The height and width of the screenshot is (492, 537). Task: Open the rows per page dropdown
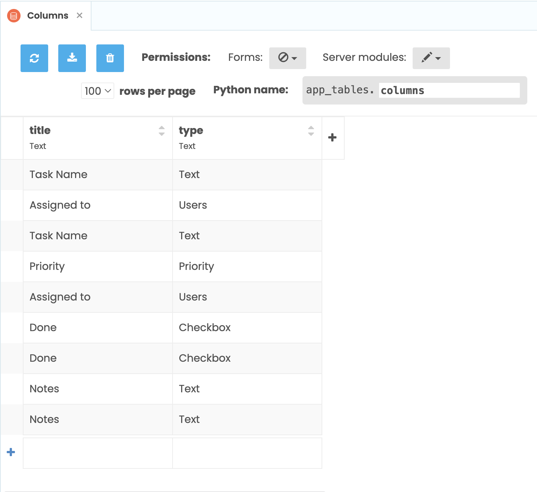(97, 91)
